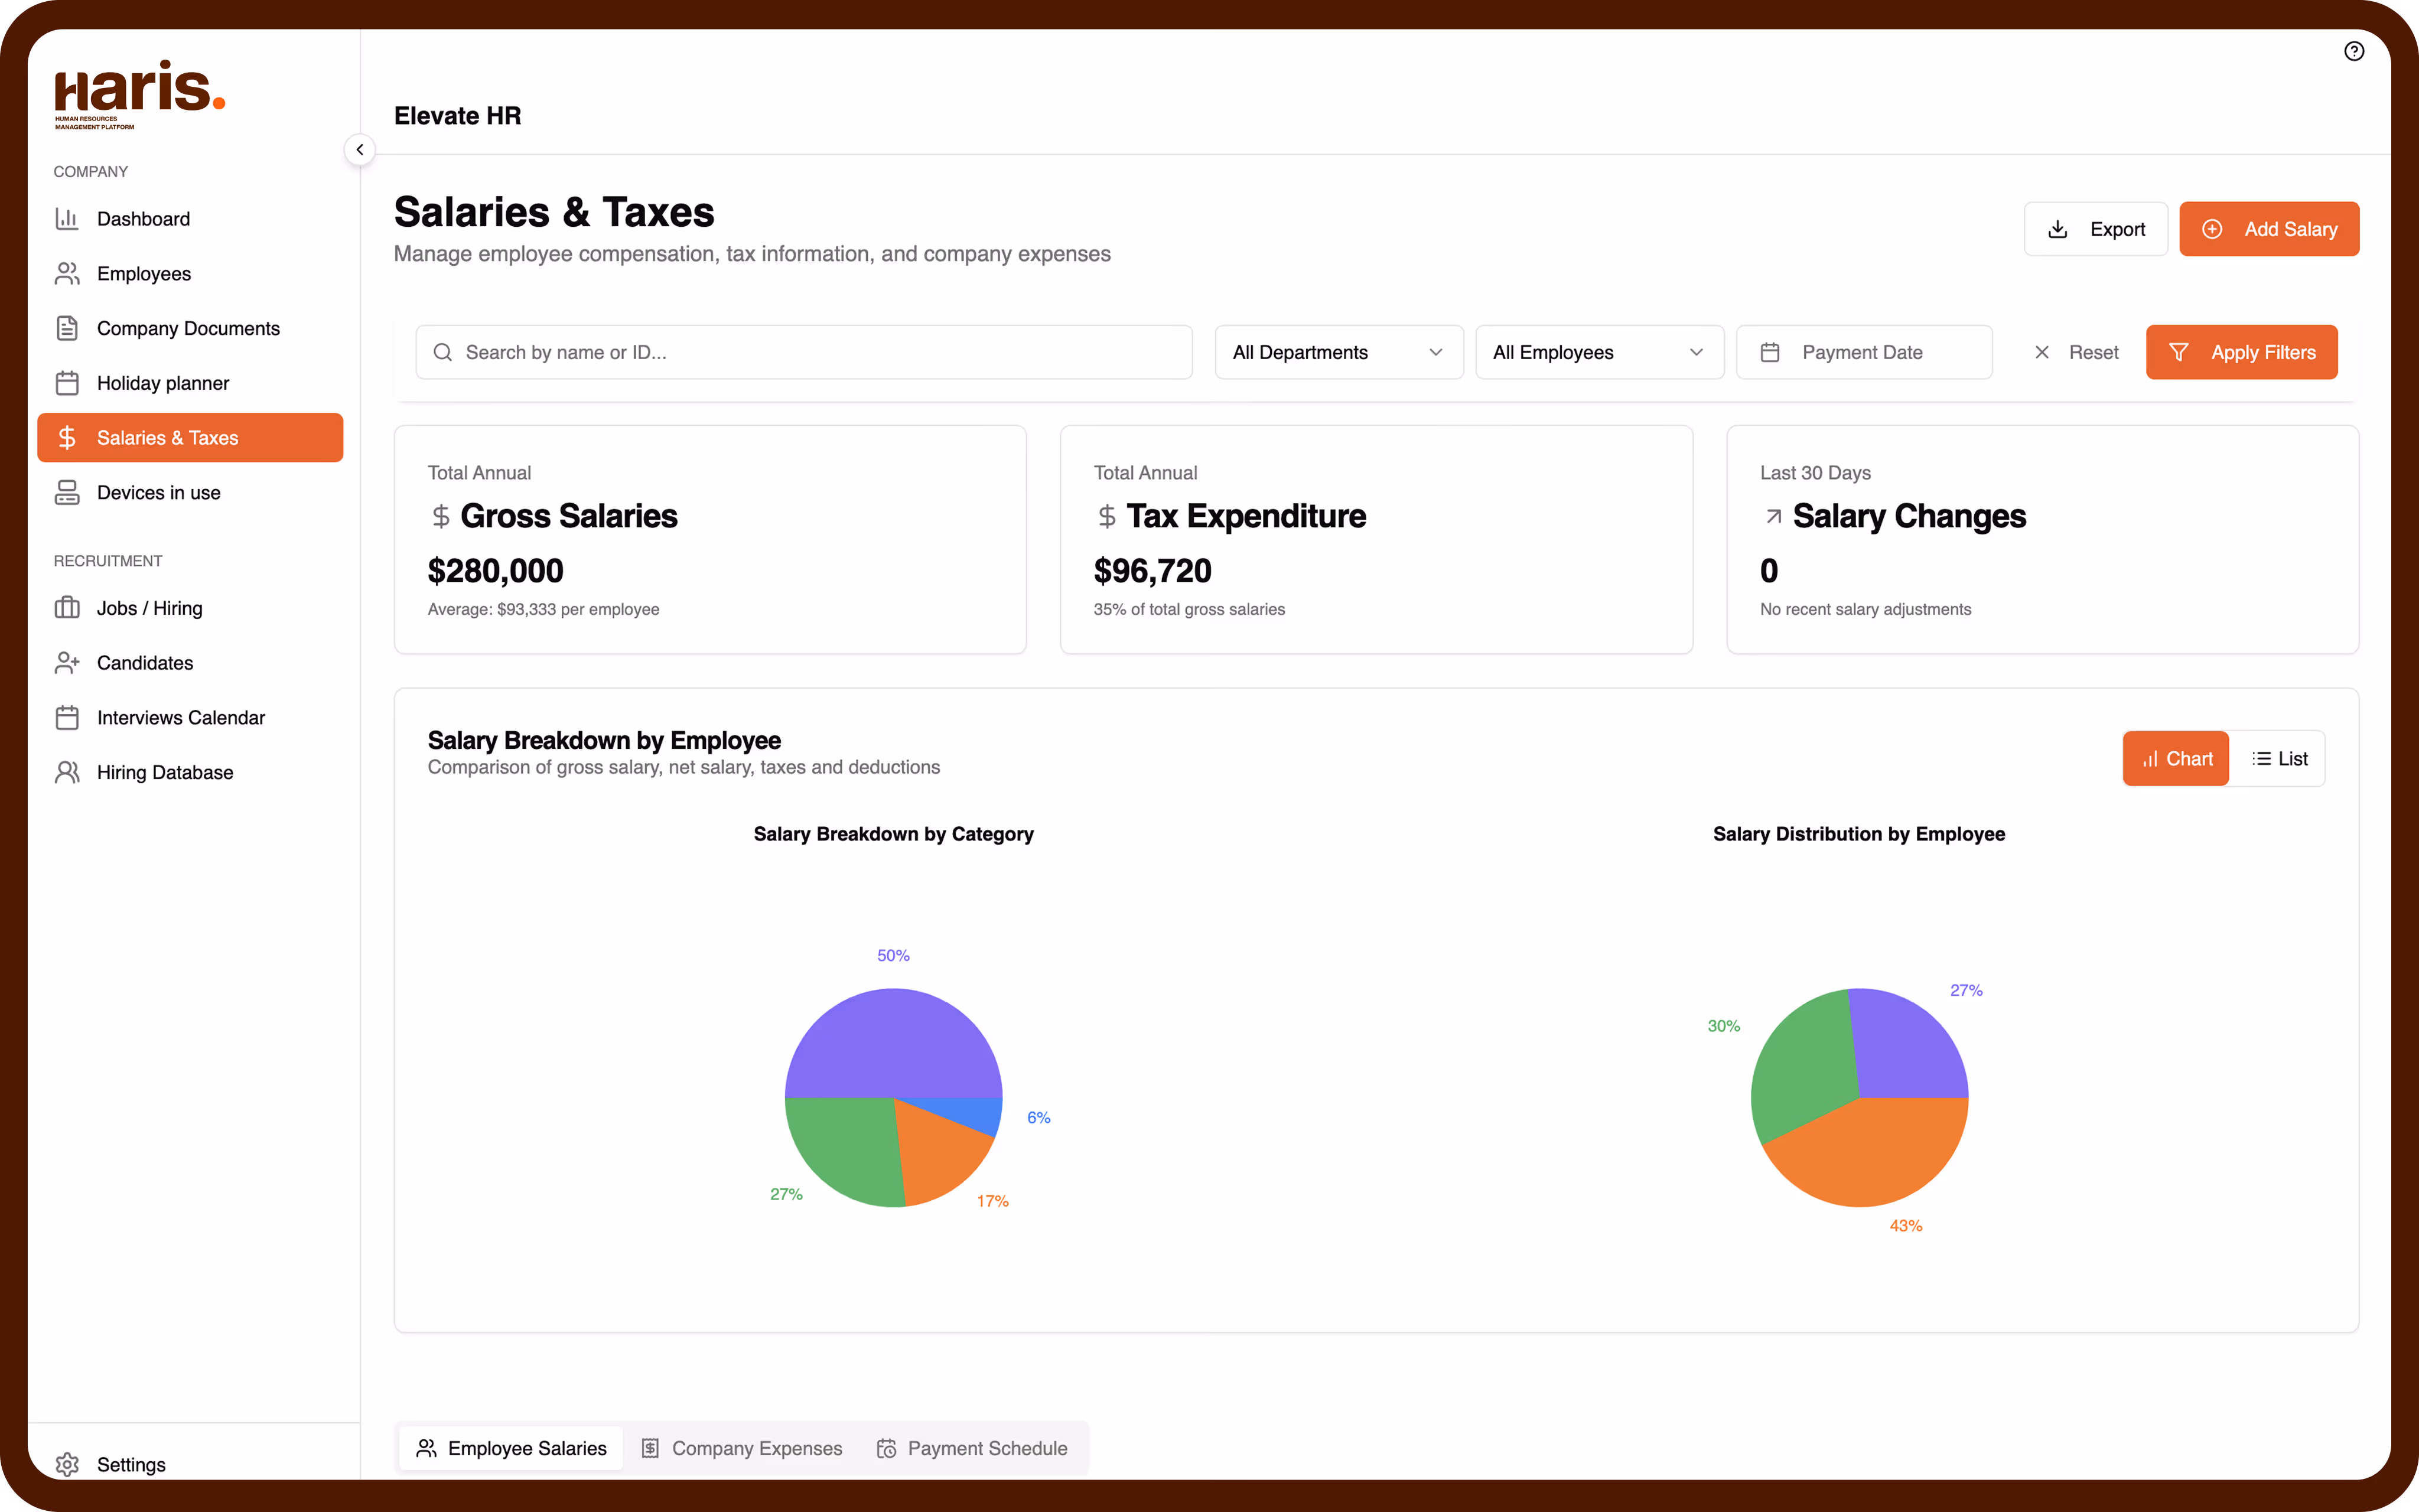Click the help question mark icon

(2353, 51)
